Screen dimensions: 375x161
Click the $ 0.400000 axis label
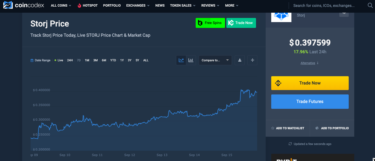[42, 90]
